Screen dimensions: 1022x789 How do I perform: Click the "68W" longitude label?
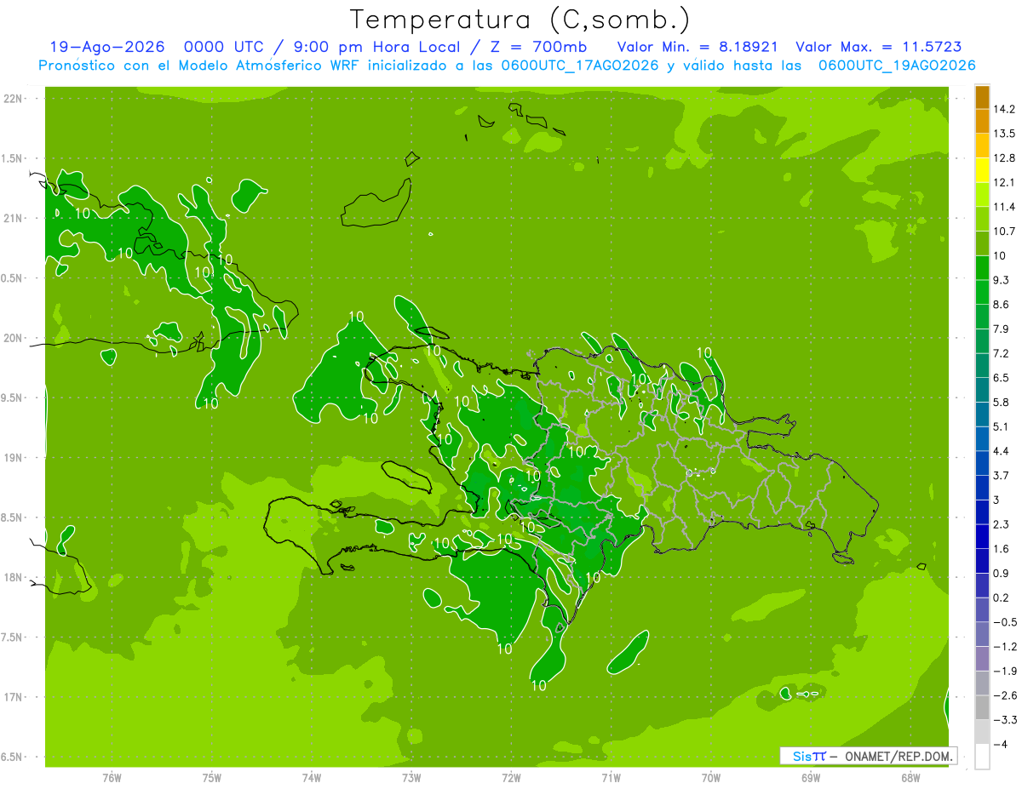pyautogui.click(x=910, y=778)
